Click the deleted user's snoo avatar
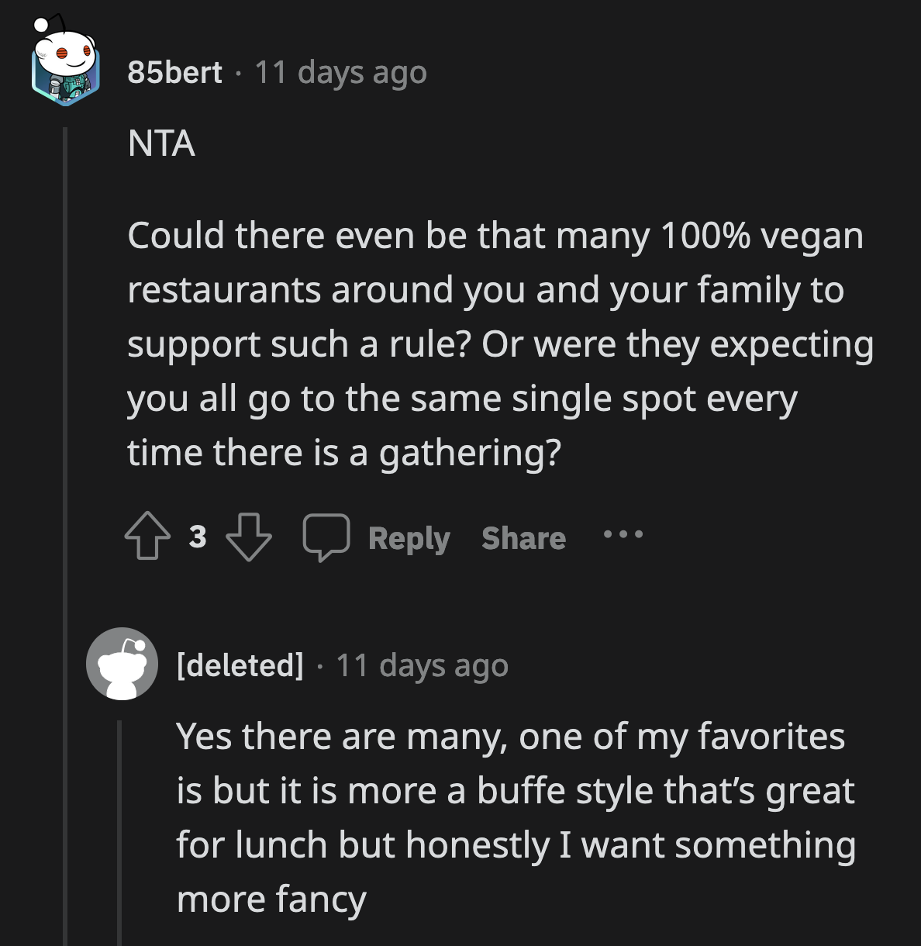The width and height of the screenshot is (921, 946). [122, 666]
